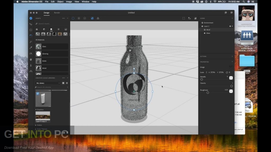Switch to the Render tab
The height and width of the screenshot is (152, 271).
57,13
